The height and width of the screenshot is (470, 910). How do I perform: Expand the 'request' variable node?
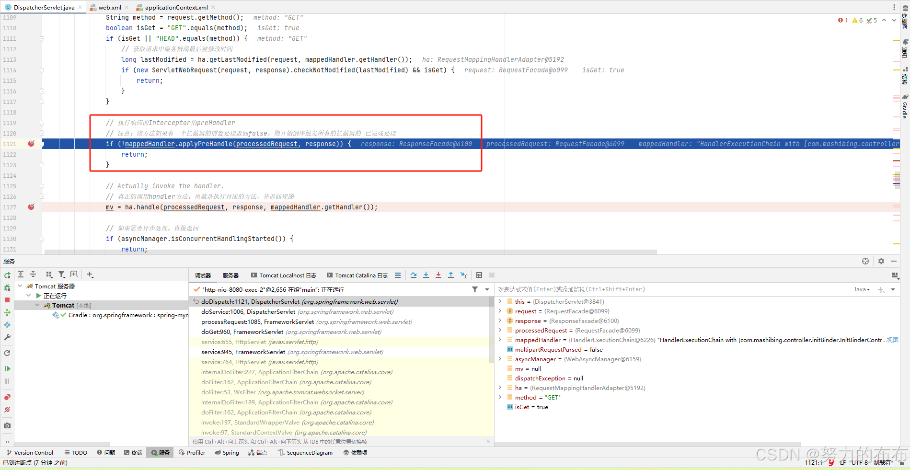(500, 311)
